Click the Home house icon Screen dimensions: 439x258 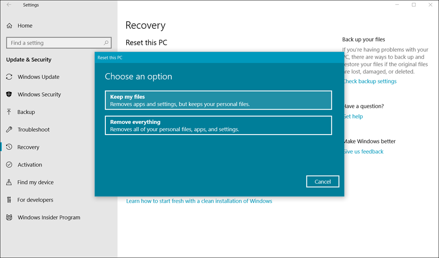click(x=9, y=26)
